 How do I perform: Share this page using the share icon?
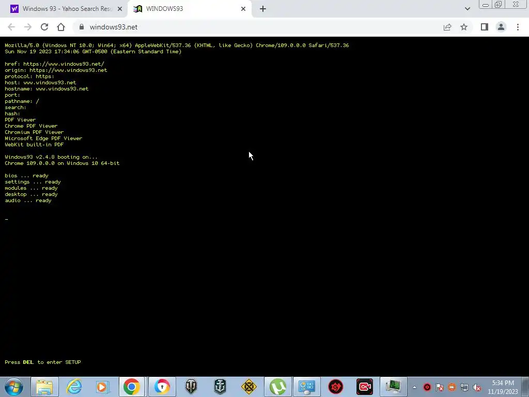click(447, 27)
